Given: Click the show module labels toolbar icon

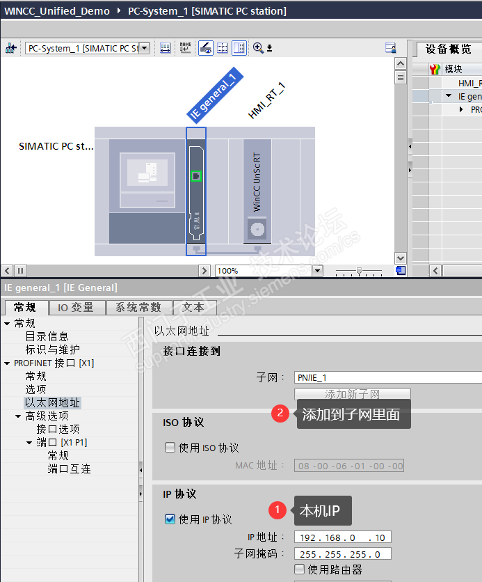Looking at the screenshot, I should tap(165, 48).
